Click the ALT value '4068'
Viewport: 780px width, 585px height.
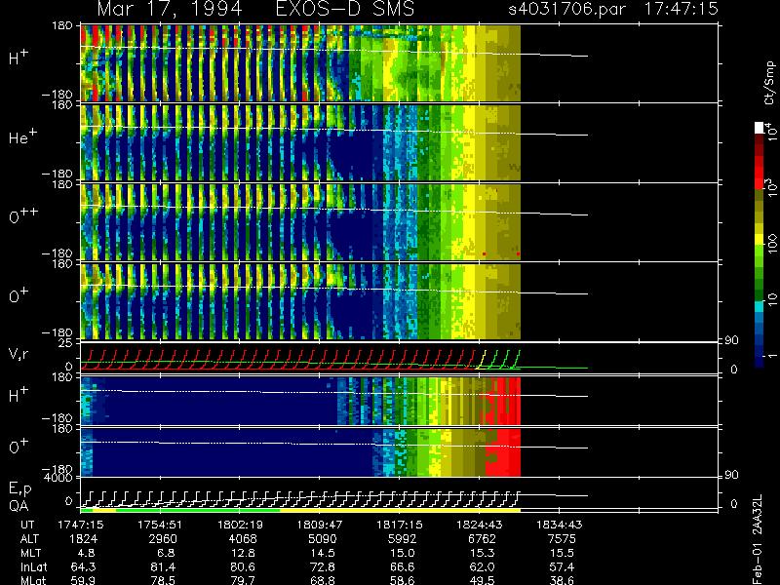coord(243,539)
